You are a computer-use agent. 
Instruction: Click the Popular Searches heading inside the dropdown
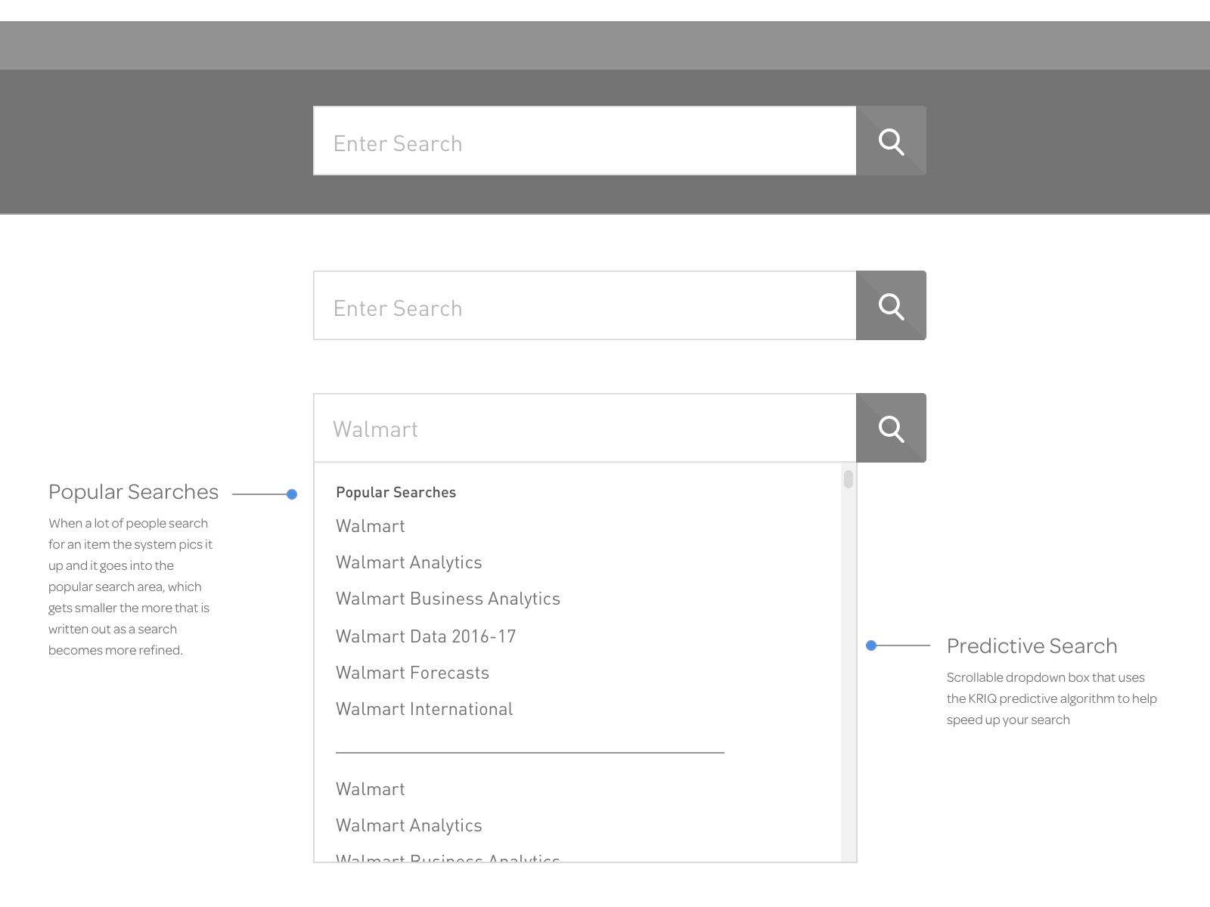pos(396,493)
